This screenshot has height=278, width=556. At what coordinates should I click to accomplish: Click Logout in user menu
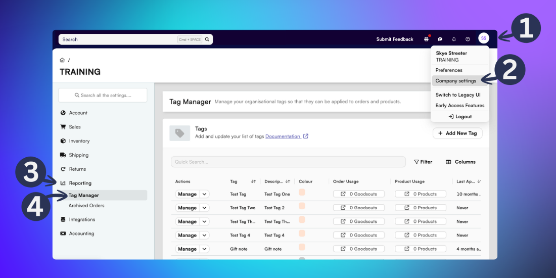pos(459,117)
